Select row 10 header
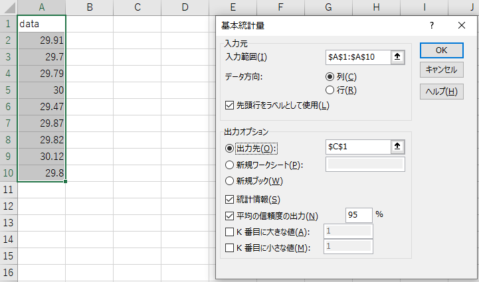 (x=8, y=173)
